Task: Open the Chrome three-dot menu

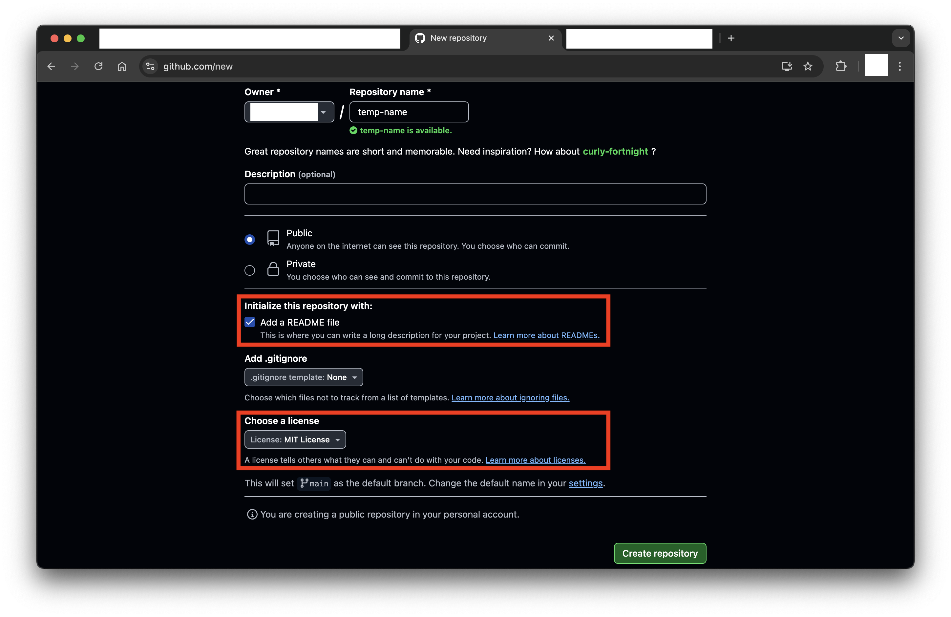Action: tap(899, 66)
